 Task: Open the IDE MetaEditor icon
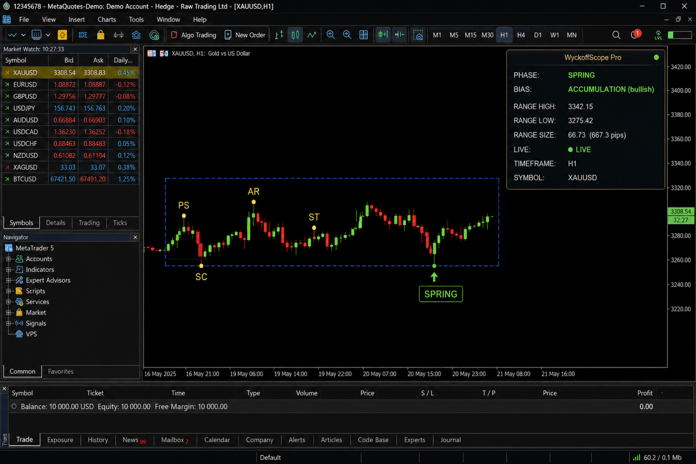tap(83, 35)
